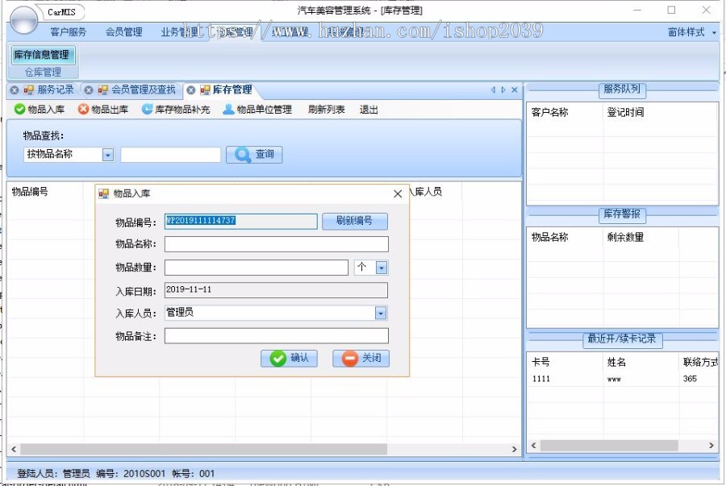726x486 pixels.
Task: Click the 物品编号 column header
Action: 30,192
